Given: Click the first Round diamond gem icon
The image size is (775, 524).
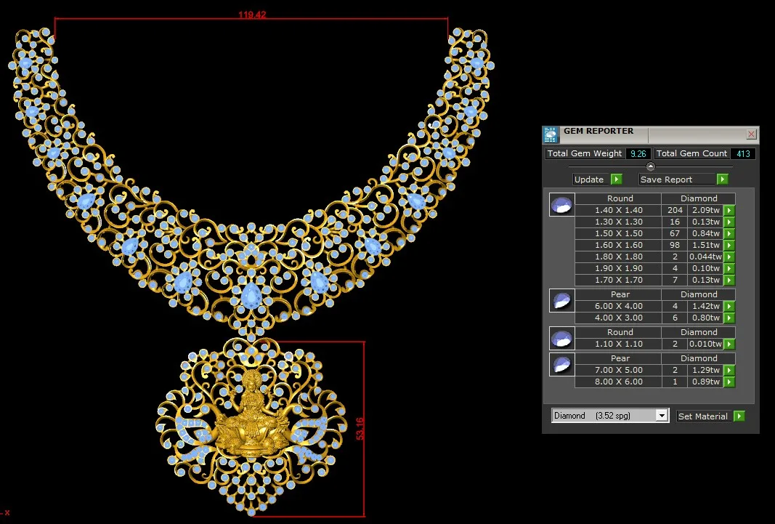Looking at the screenshot, I should [x=561, y=205].
